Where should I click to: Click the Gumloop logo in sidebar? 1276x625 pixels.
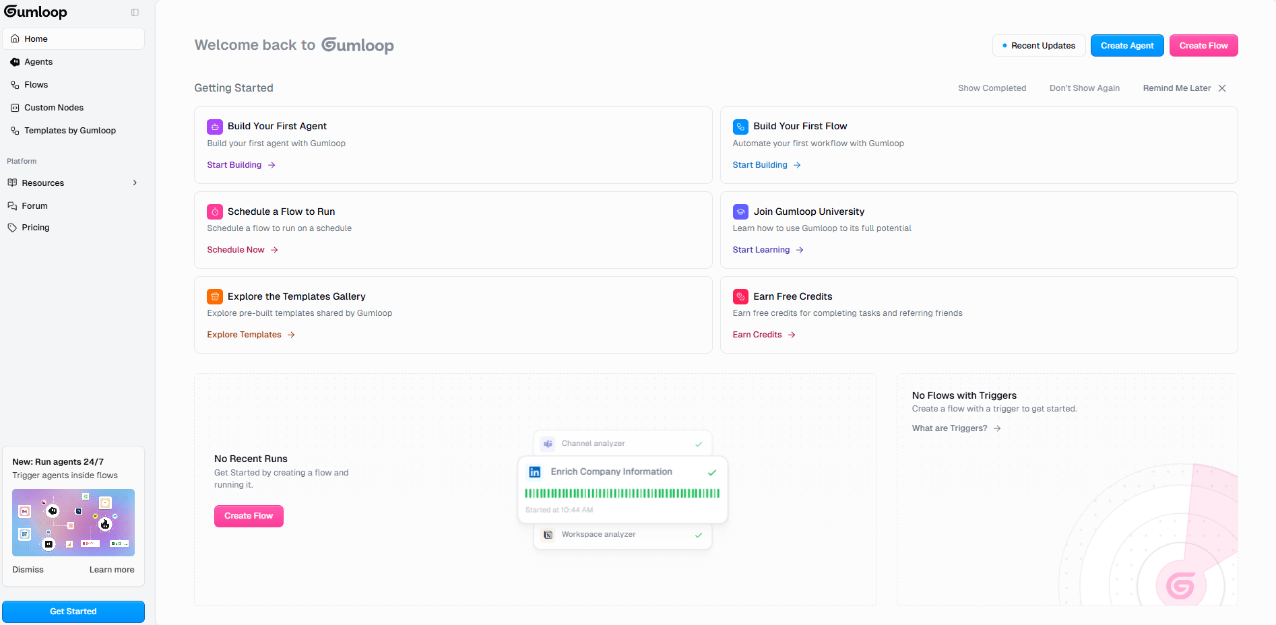click(x=36, y=12)
